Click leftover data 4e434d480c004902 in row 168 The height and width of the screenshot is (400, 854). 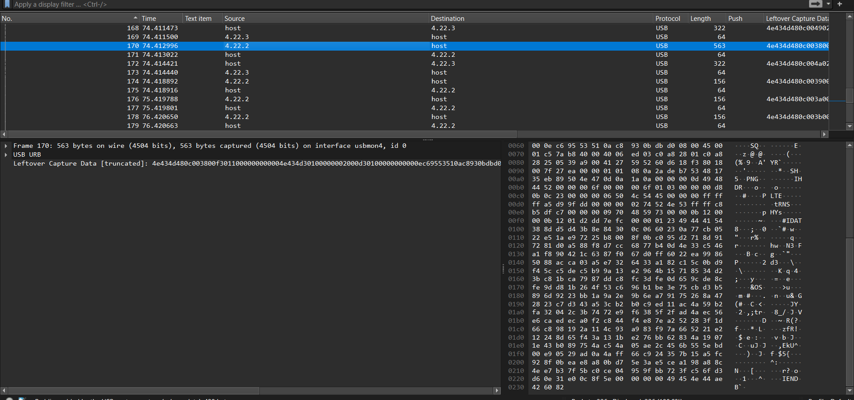798,28
